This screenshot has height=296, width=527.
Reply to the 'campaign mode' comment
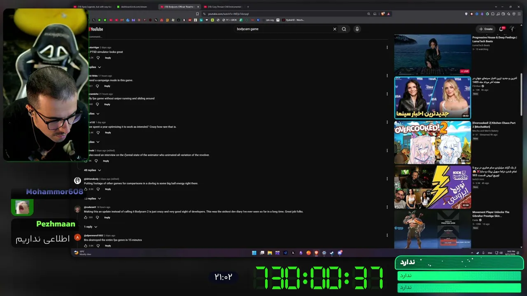107,86
